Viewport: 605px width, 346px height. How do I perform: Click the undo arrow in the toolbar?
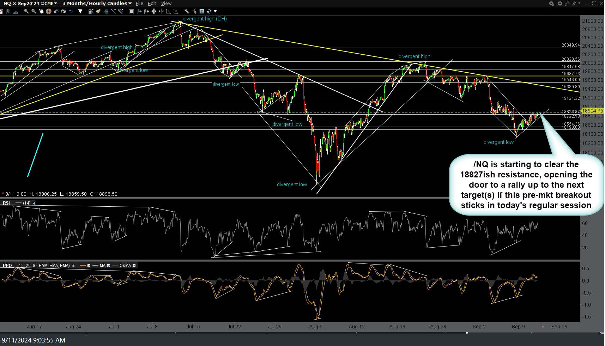56,11
